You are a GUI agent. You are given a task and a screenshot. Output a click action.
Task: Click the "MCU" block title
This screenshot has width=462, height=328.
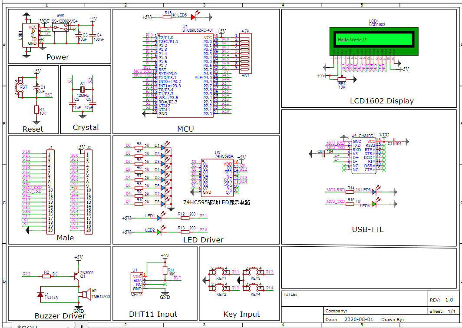click(x=186, y=129)
